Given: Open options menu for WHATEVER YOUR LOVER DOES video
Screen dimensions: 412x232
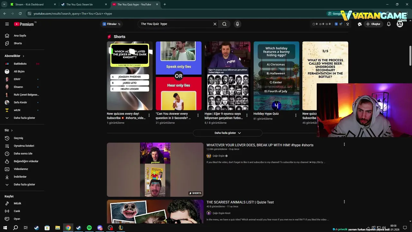Looking at the screenshot, I should point(344,144).
